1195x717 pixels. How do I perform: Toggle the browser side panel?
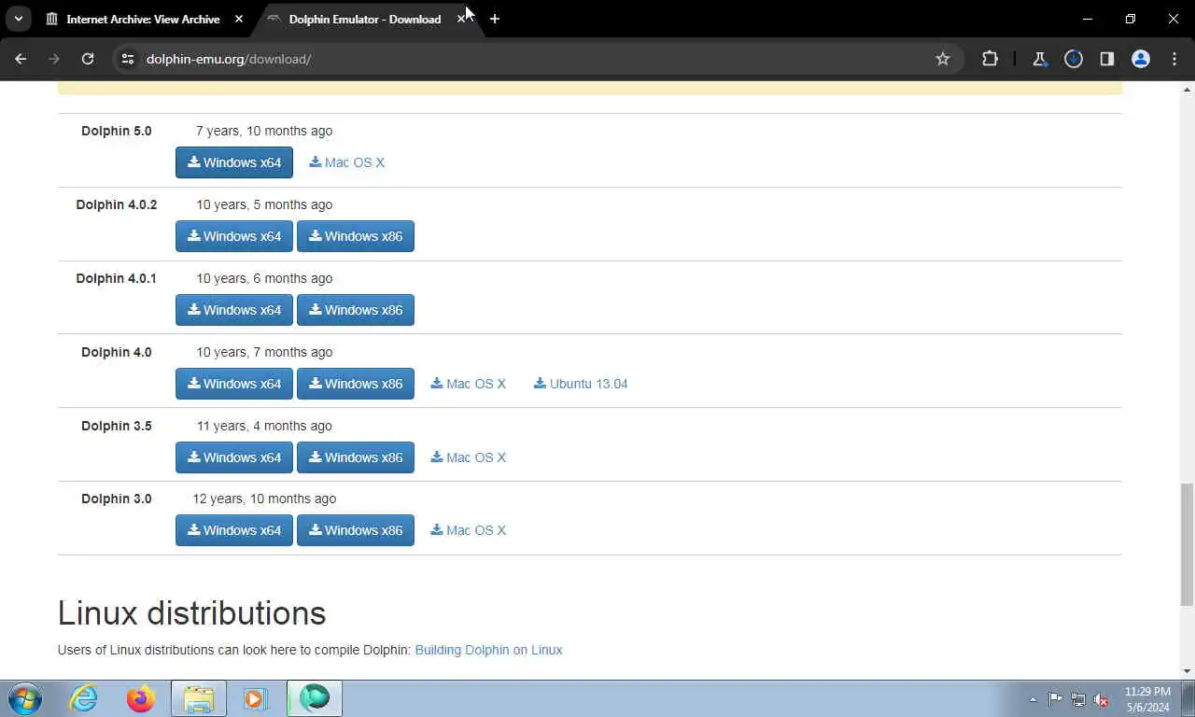pos(1107,59)
